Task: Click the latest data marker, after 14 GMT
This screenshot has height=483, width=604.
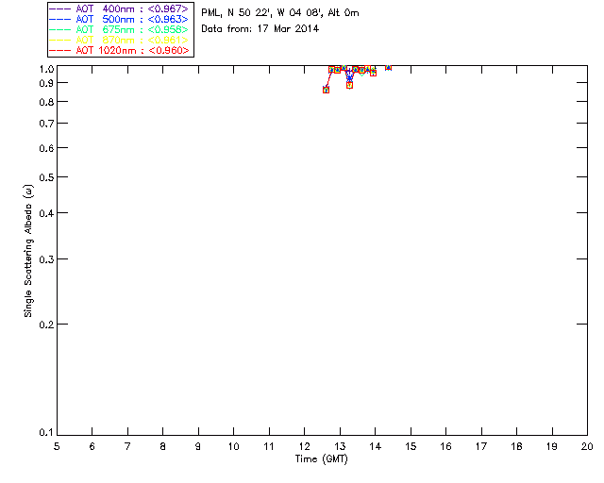Action: [x=388, y=67]
